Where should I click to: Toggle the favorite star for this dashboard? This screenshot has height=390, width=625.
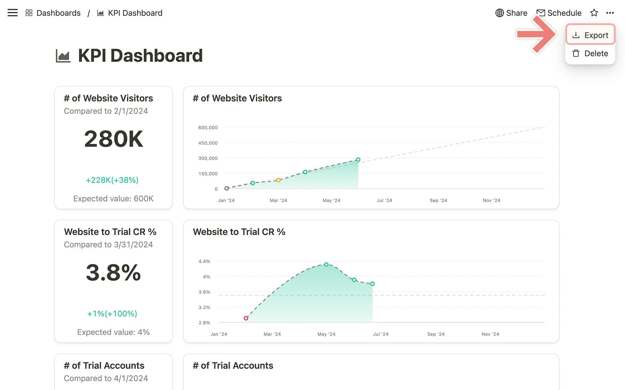click(594, 13)
